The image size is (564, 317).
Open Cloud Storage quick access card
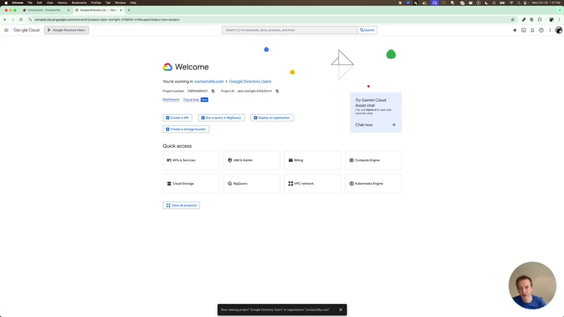pyautogui.click(x=191, y=184)
